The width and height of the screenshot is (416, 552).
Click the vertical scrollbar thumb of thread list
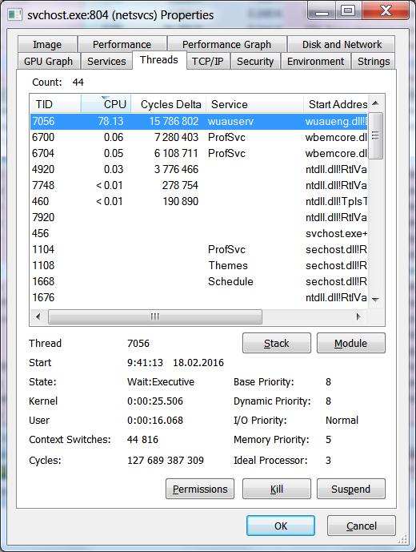[x=375, y=136]
